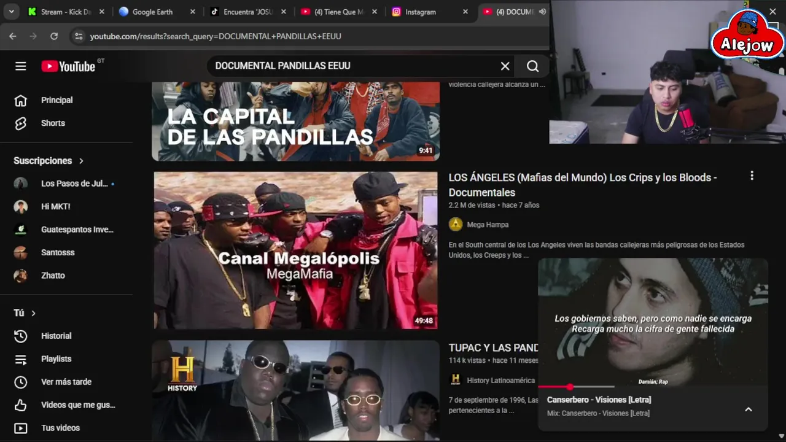Click the address bar URL
This screenshot has width=786, height=442.
(216, 36)
